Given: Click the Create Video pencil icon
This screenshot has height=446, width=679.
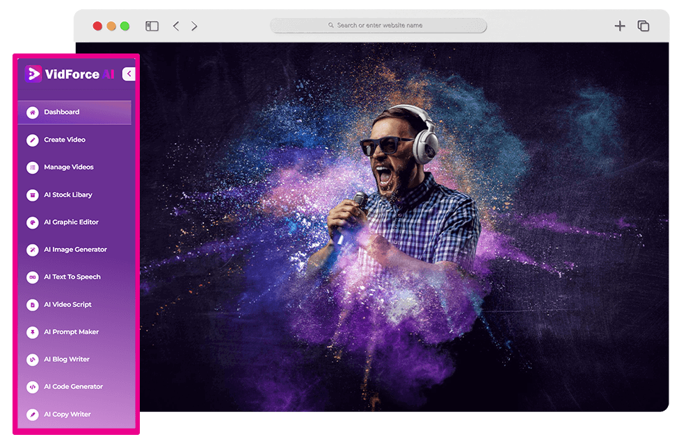Looking at the screenshot, I should coord(32,140).
